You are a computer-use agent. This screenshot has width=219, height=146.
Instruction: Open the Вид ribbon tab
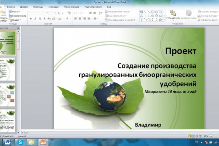[109, 7]
